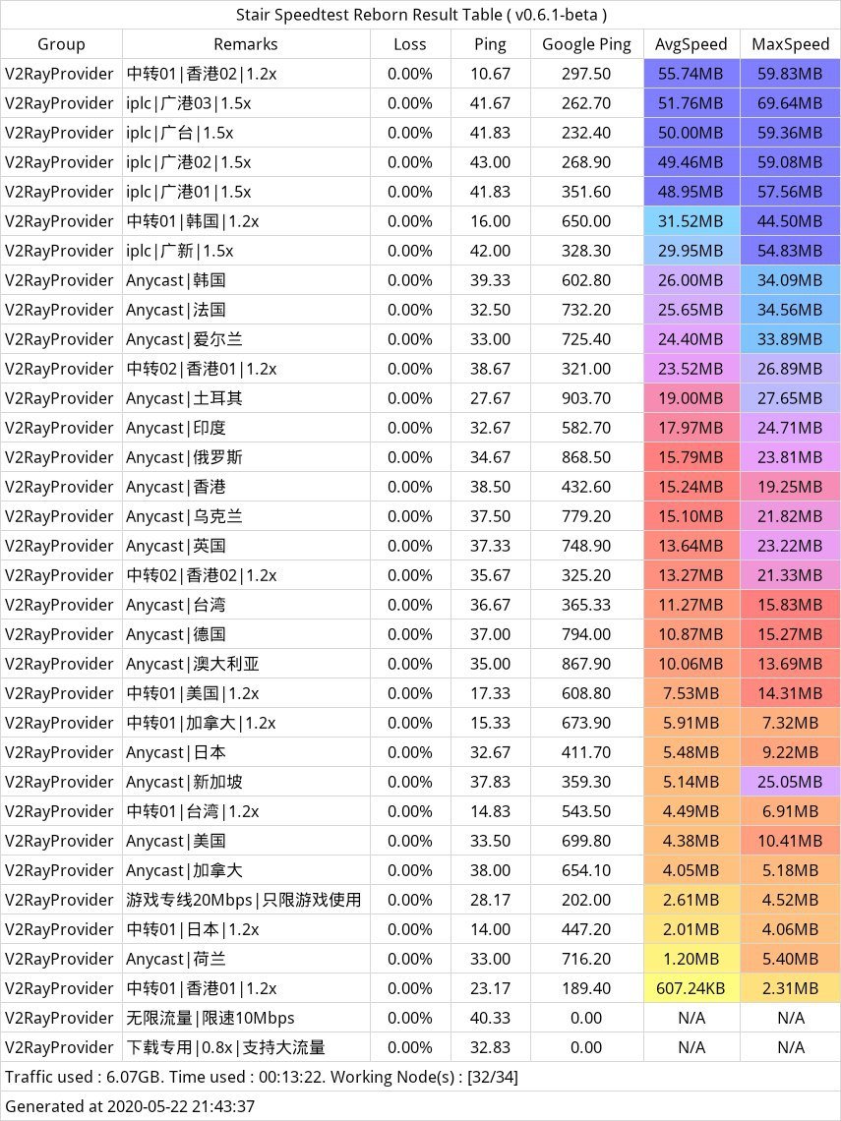Screen dimensions: 841x1121
Task: Click the remark '中转01|美国|1.2x'
Action: pyautogui.click(x=193, y=693)
